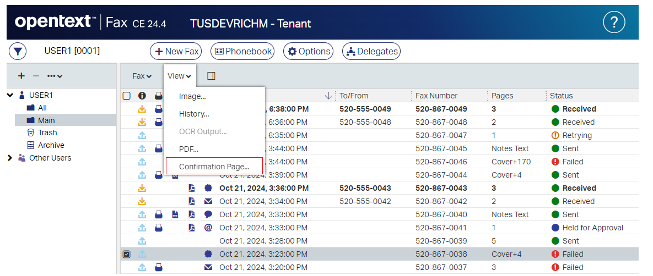Viewport: 653px width, 276px height.
Task: Click PDF icon in 520-867-0042 row
Action: 191,201
